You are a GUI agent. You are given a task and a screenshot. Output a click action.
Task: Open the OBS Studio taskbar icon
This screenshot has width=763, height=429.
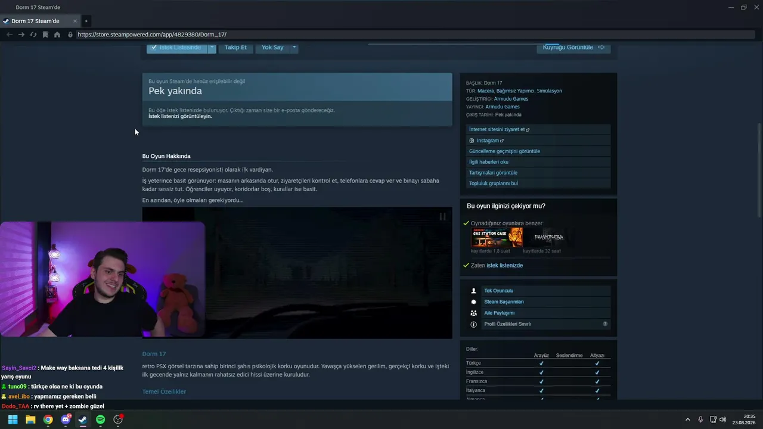click(x=118, y=419)
